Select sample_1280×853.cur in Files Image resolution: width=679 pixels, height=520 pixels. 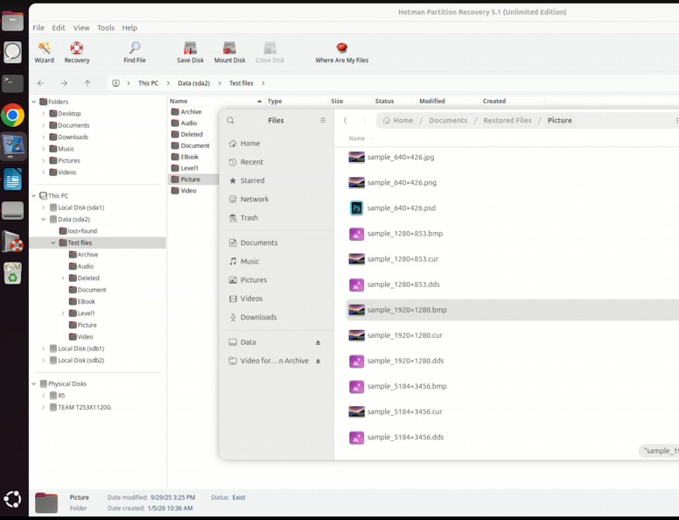512,259
